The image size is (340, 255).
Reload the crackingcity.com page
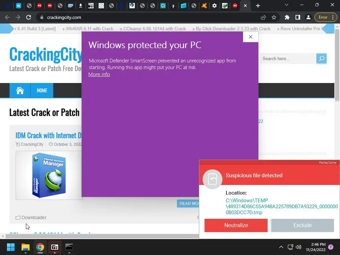pos(29,17)
